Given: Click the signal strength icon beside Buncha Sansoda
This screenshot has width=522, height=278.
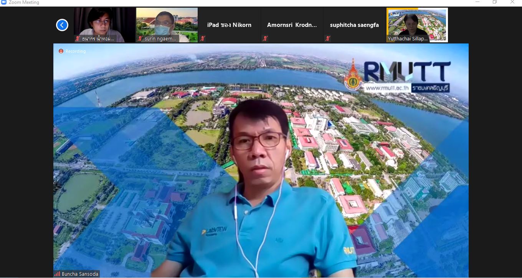Looking at the screenshot, I should [57, 274].
